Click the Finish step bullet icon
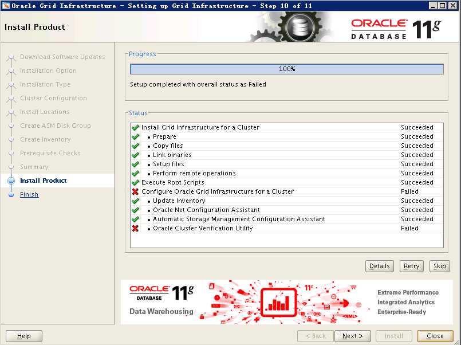This screenshot has width=461, height=345. [11, 194]
